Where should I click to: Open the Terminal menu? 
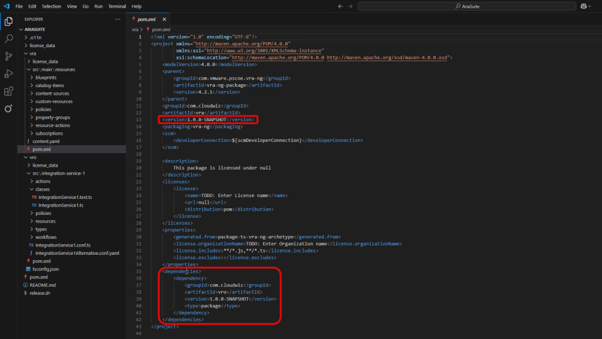point(117,6)
